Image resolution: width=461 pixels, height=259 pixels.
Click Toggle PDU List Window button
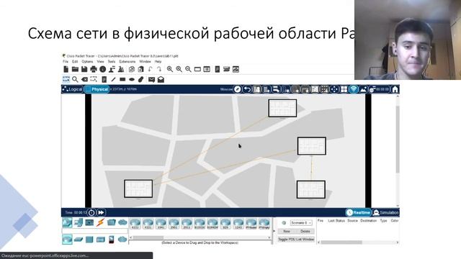point(296,240)
